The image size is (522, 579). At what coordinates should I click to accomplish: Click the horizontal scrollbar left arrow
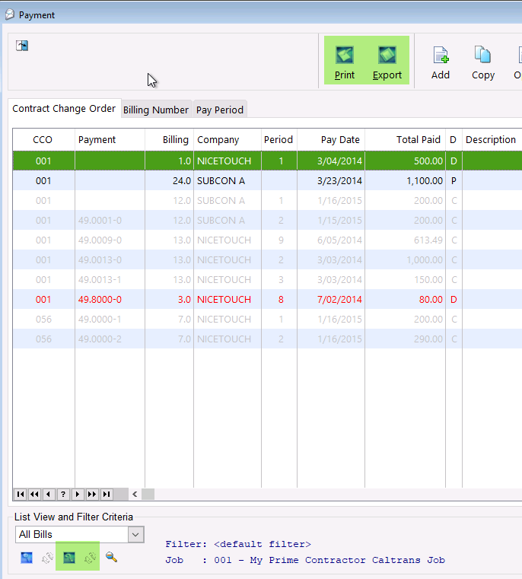pyautogui.click(x=135, y=494)
